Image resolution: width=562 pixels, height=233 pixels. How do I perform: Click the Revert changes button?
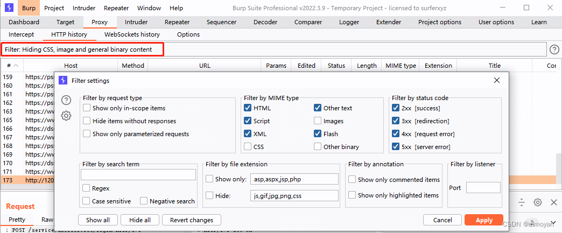[x=192, y=220]
